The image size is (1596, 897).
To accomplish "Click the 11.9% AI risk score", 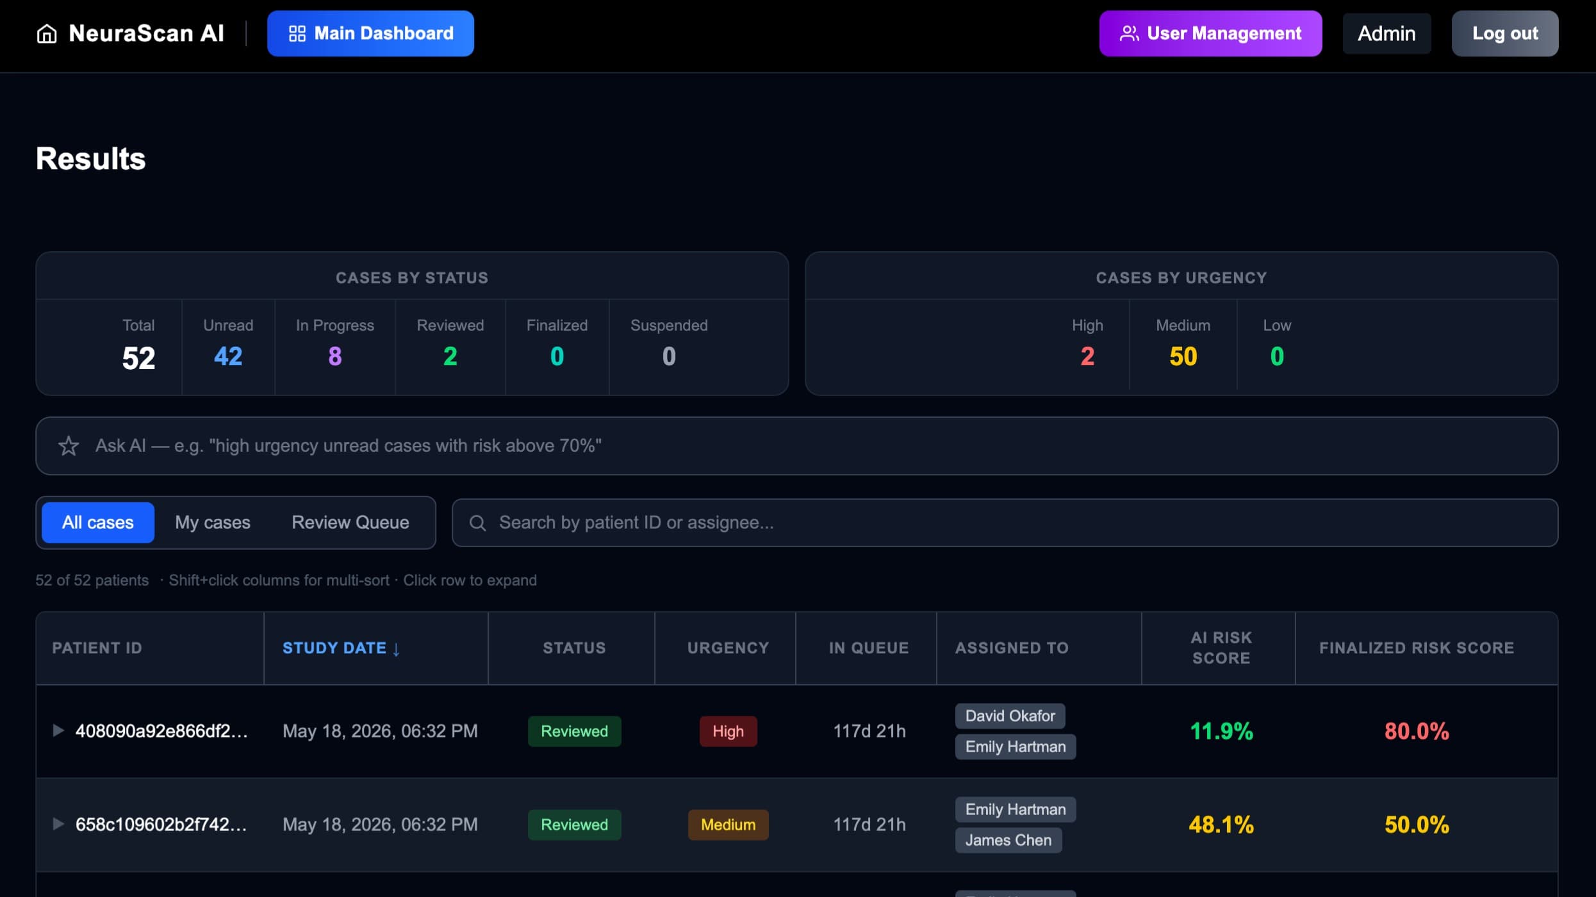I will click(x=1221, y=731).
